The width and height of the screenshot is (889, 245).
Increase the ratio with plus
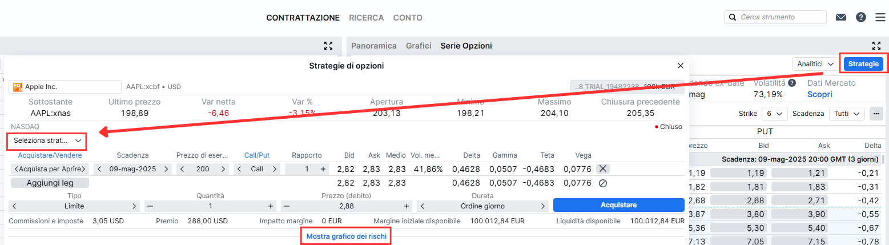pos(323,169)
